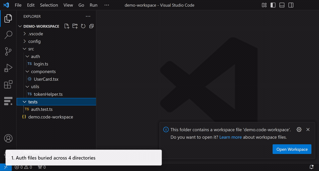Open the Search view in activity bar
319x171 pixels.
click(8, 35)
